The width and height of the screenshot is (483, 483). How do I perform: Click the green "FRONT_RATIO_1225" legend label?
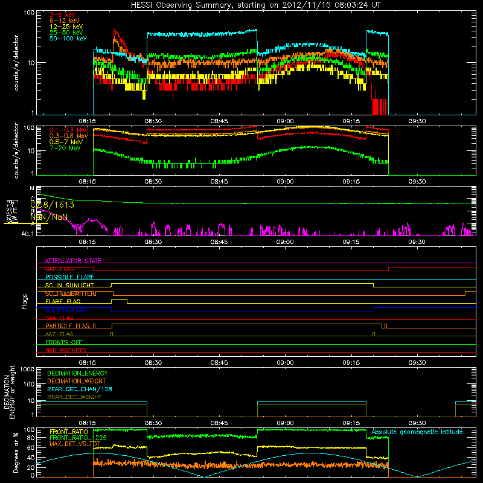point(78,438)
